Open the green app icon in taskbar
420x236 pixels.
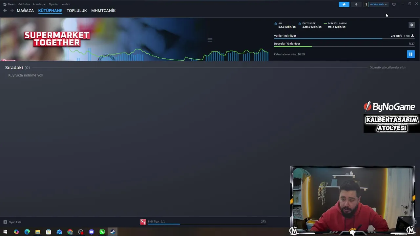[102, 232]
